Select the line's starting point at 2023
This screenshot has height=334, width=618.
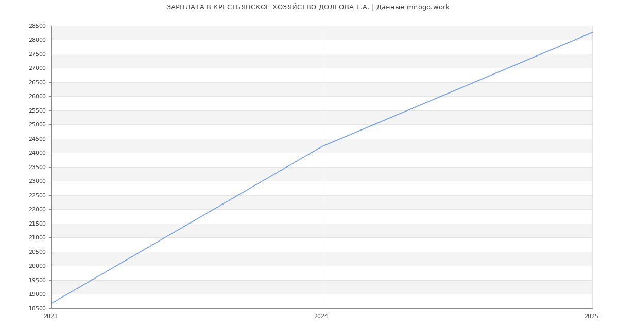(52, 303)
